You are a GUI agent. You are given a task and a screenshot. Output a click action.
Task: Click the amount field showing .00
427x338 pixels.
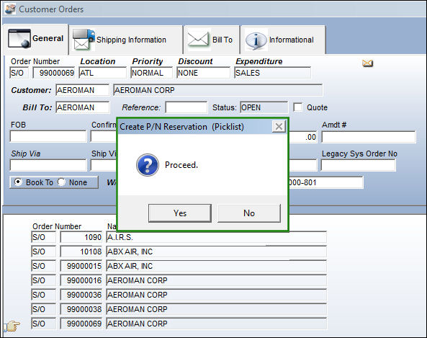pos(303,136)
